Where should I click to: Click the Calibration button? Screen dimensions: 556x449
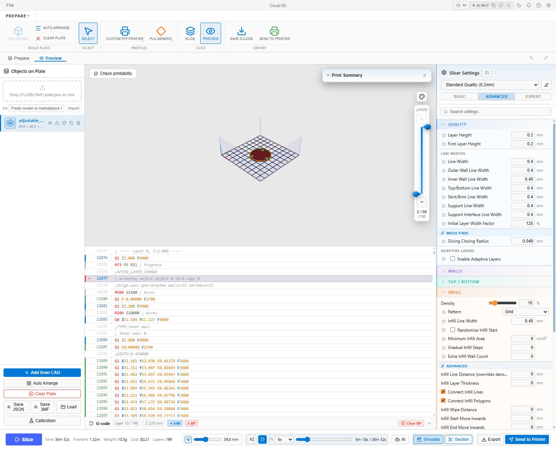[x=42, y=421]
